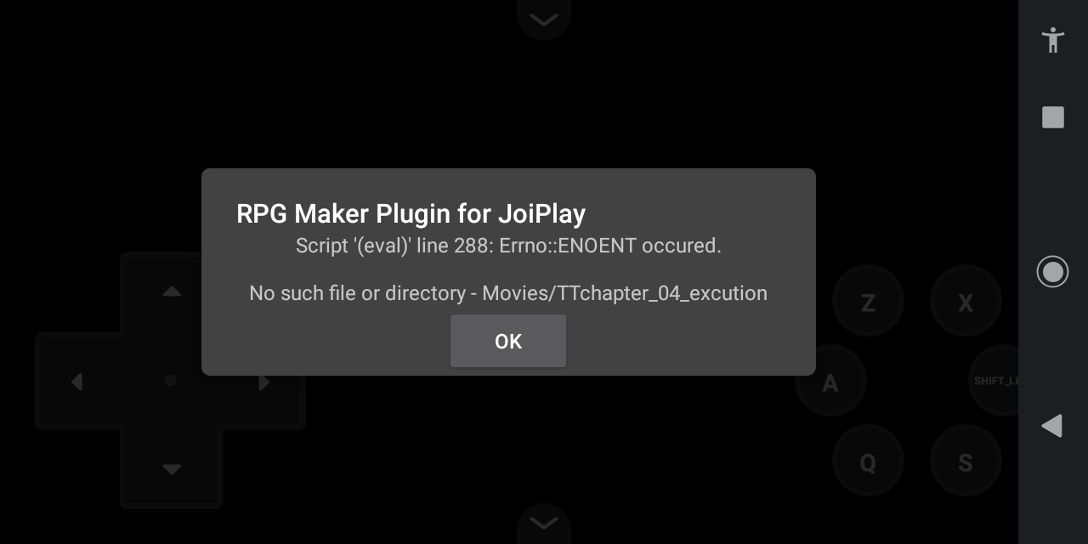This screenshot has height=544, width=1088.
Task: Tap the SHIFT gamepad button
Action: [994, 381]
